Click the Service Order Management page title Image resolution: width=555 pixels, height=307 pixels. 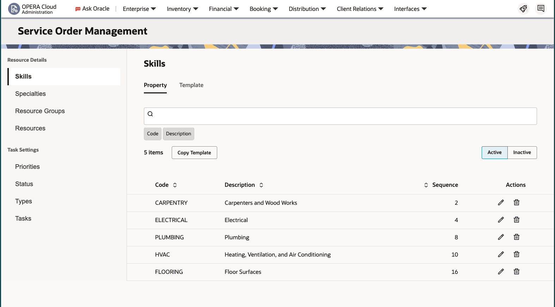coord(83,31)
